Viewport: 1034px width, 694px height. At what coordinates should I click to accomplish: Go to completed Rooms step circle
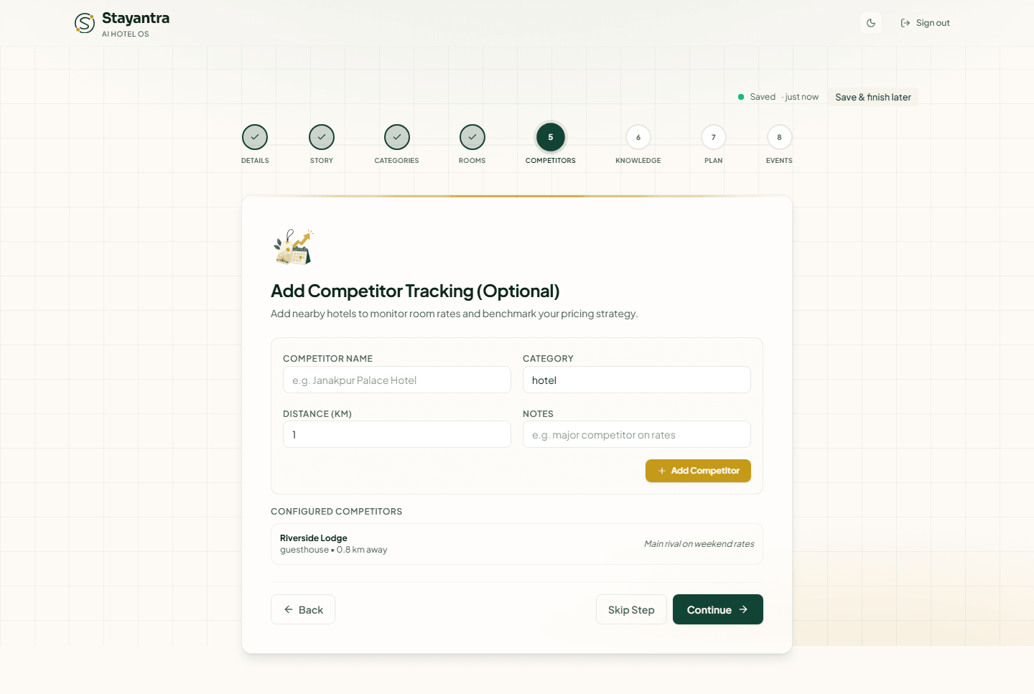click(472, 137)
